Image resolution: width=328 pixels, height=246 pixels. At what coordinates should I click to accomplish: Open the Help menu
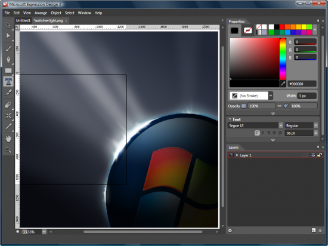pos(98,13)
